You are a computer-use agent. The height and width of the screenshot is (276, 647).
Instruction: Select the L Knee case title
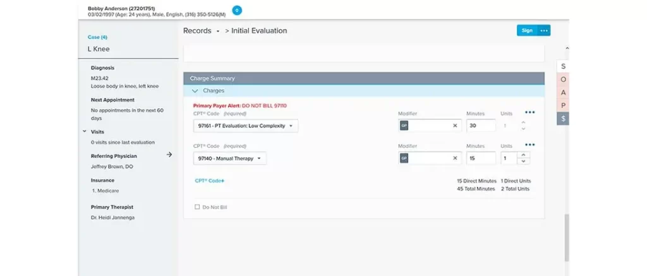[x=99, y=49]
